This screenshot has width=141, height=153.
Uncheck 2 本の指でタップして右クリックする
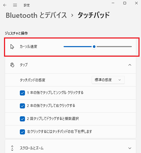[x=22, y=106]
